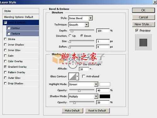Open the Texture settings row

pos(23,34)
